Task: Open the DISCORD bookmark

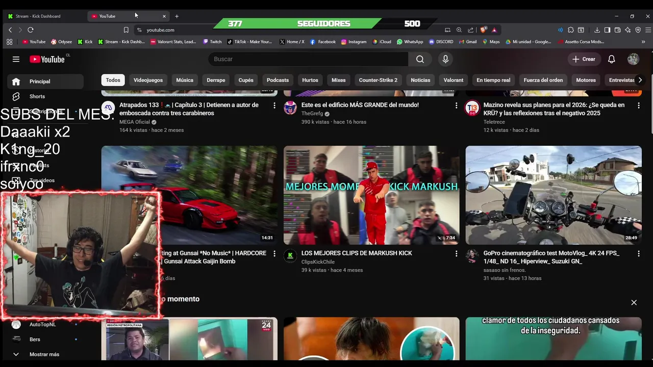Action: [441, 42]
